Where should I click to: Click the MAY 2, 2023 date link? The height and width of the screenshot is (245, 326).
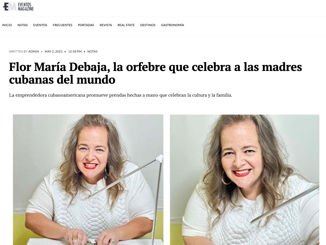pyautogui.click(x=54, y=52)
